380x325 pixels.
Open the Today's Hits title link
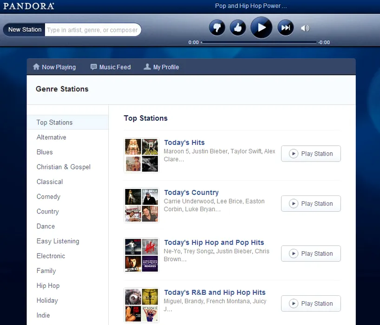coord(184,143)
